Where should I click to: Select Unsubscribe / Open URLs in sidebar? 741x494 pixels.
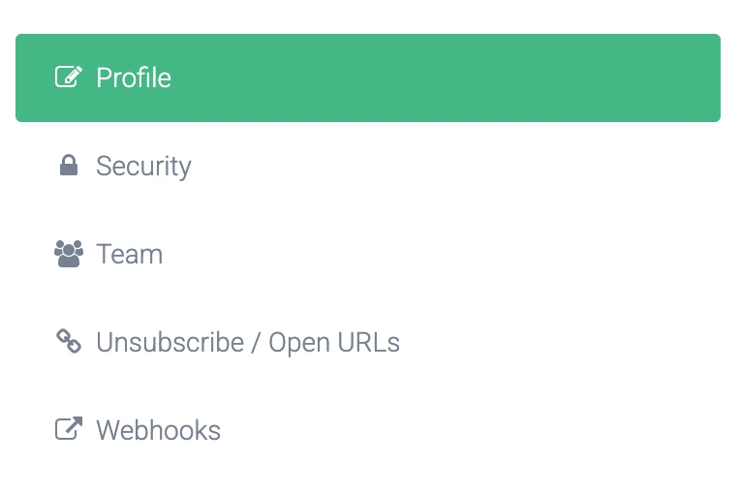tap(247, 342)
